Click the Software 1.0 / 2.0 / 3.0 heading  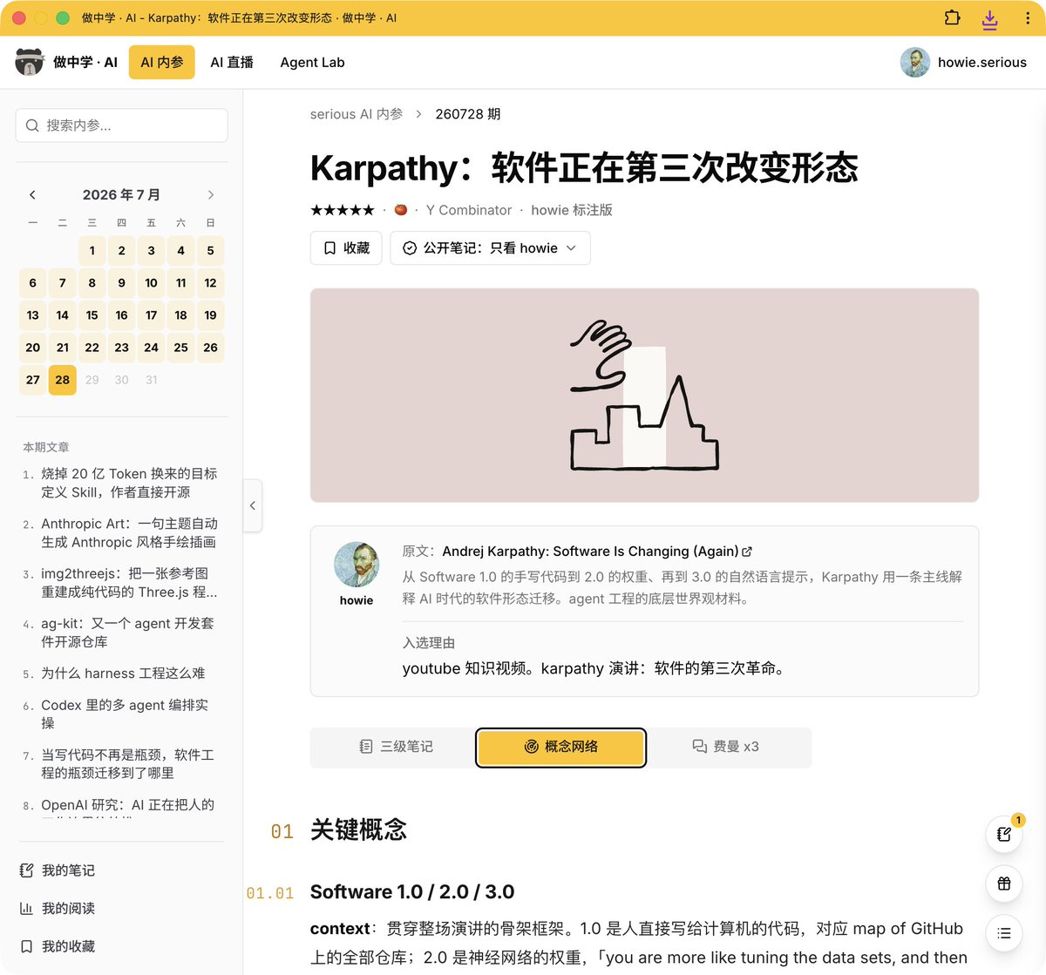[x=412, y=892]
